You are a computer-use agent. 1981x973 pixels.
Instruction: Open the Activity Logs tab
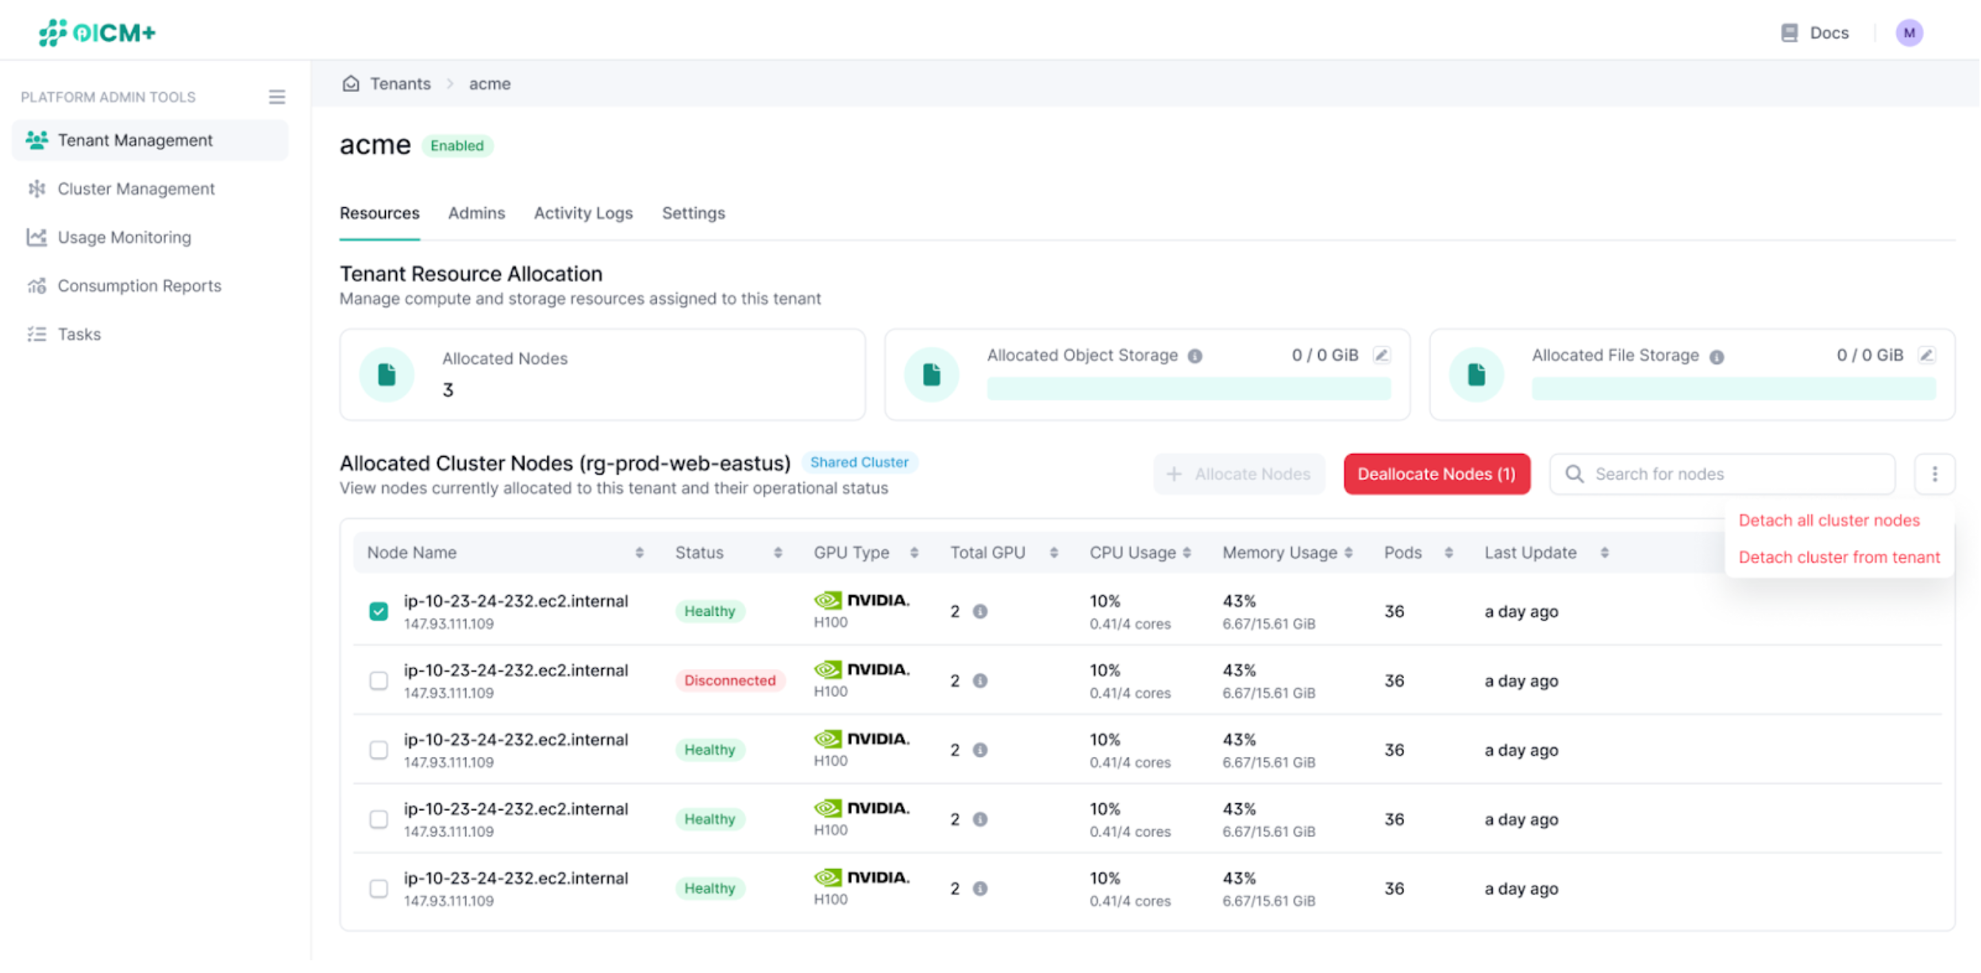tap(583, 213)
